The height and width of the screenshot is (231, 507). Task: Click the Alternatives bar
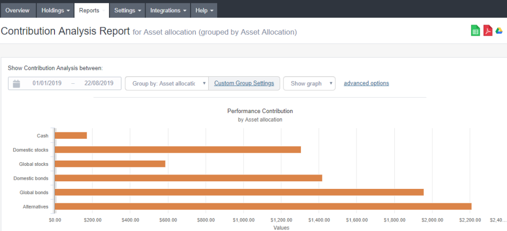(263, 206)
